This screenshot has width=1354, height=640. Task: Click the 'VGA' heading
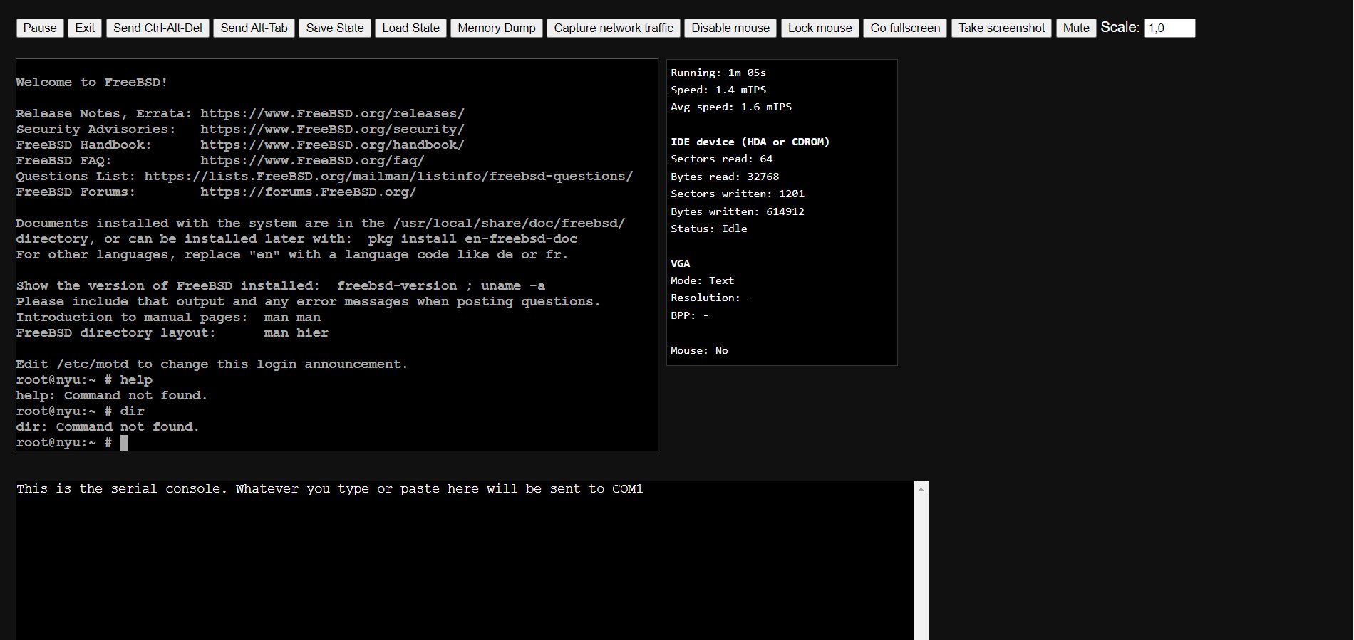click(x=681, y=263)
